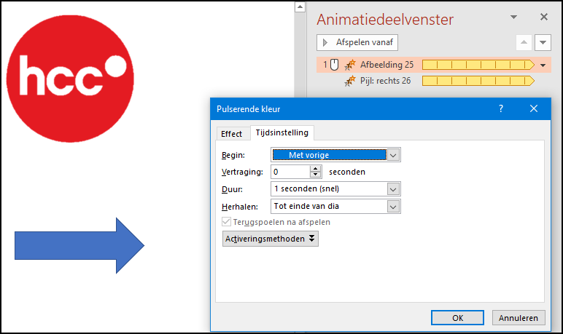This screenshot has height=334, width=563.
Task: Click the Afbeelding 25 yellow timeline bar
Action: [478, 65]
